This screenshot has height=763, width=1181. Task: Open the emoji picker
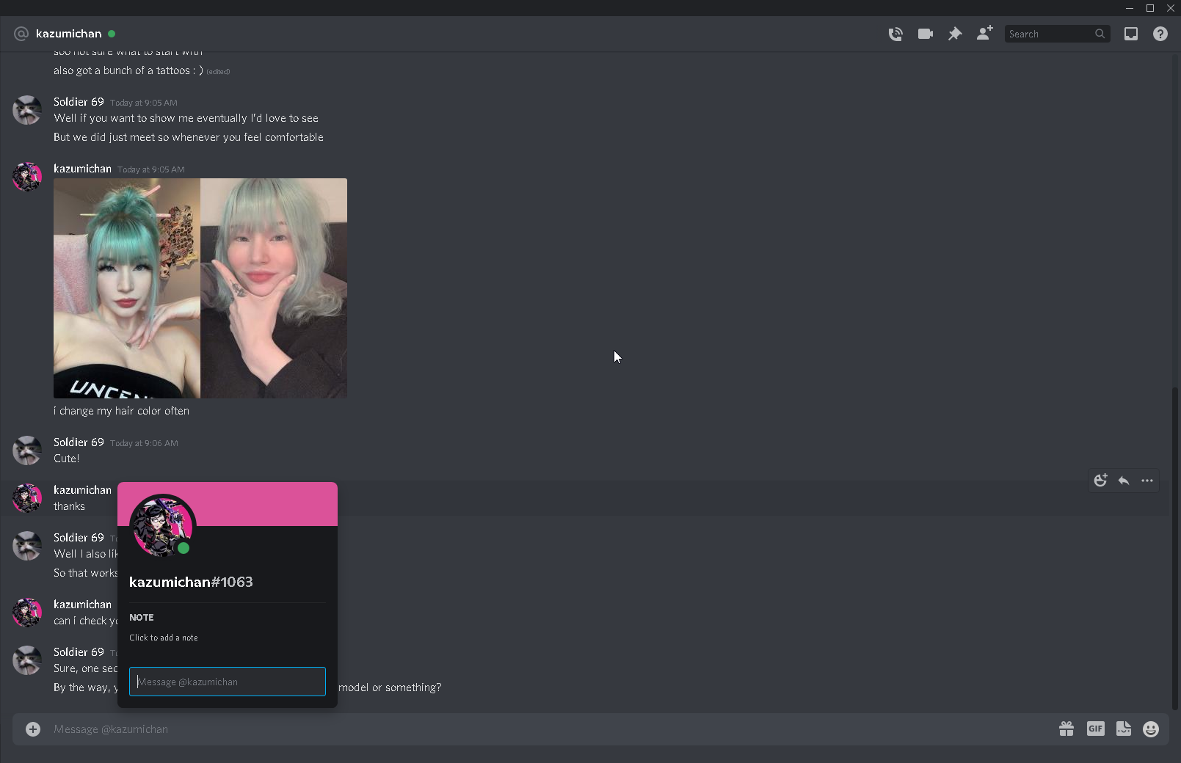[x=1151, y=729]
